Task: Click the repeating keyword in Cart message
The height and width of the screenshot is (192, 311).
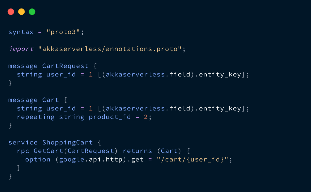Action: coord(36,117)
